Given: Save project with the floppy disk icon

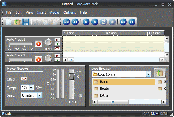Looking at the screenshot, I should pyautogui.click(x=26, y=22).
